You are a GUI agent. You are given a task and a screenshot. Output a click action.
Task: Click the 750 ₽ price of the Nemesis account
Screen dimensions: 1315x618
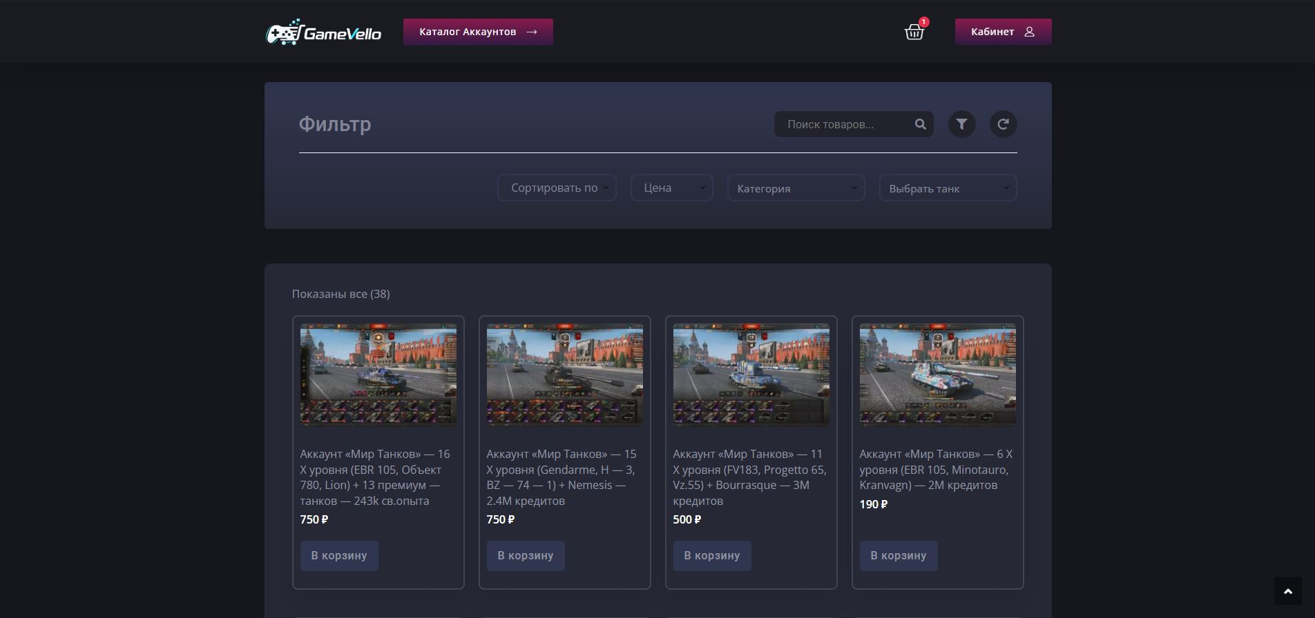[x=501, y=519]
